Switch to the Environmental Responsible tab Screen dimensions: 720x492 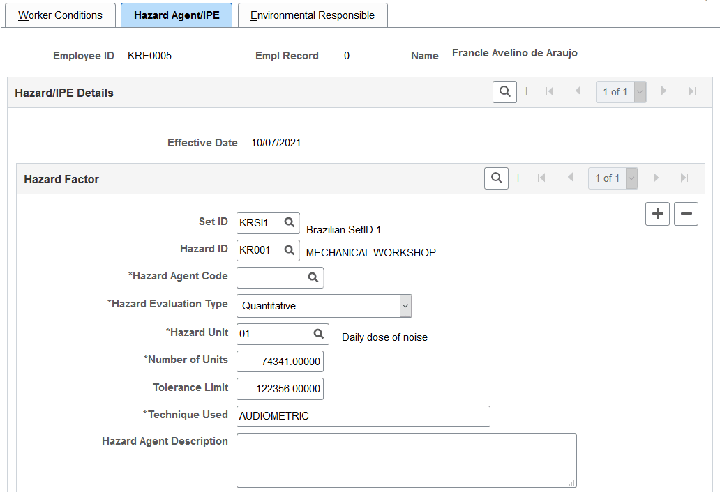point(312,15)
